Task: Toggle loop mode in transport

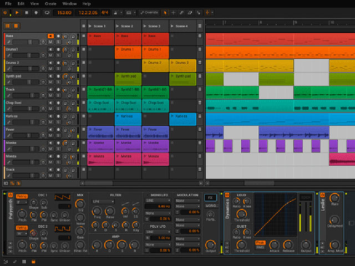Action: [x=47, y=13]
